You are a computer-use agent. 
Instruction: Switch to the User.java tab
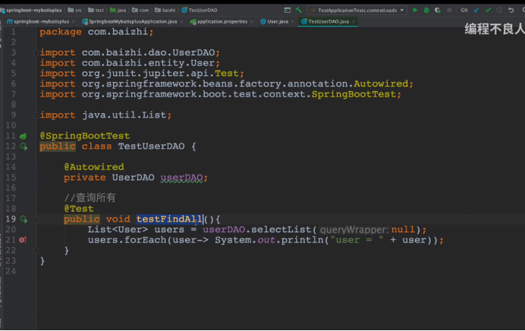click(x=278, y=21)
